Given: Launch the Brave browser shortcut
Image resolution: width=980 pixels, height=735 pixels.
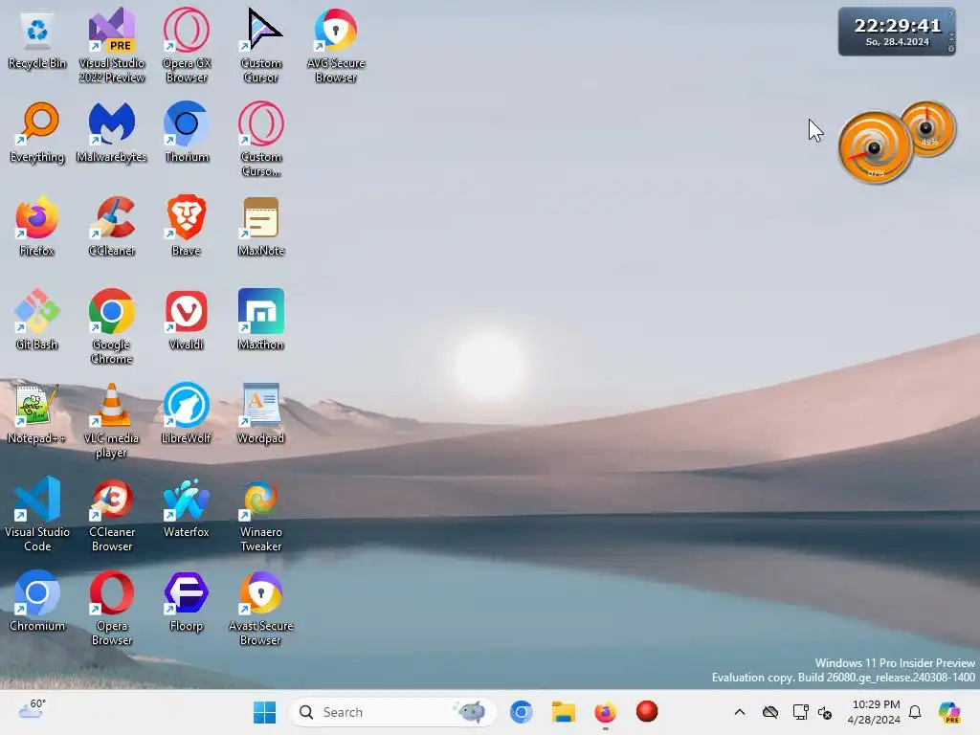Looking at the screenshot, I should click(x=187, y=226).
